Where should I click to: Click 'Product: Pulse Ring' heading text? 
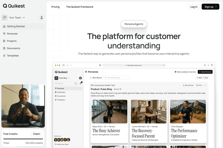[101, 89]
